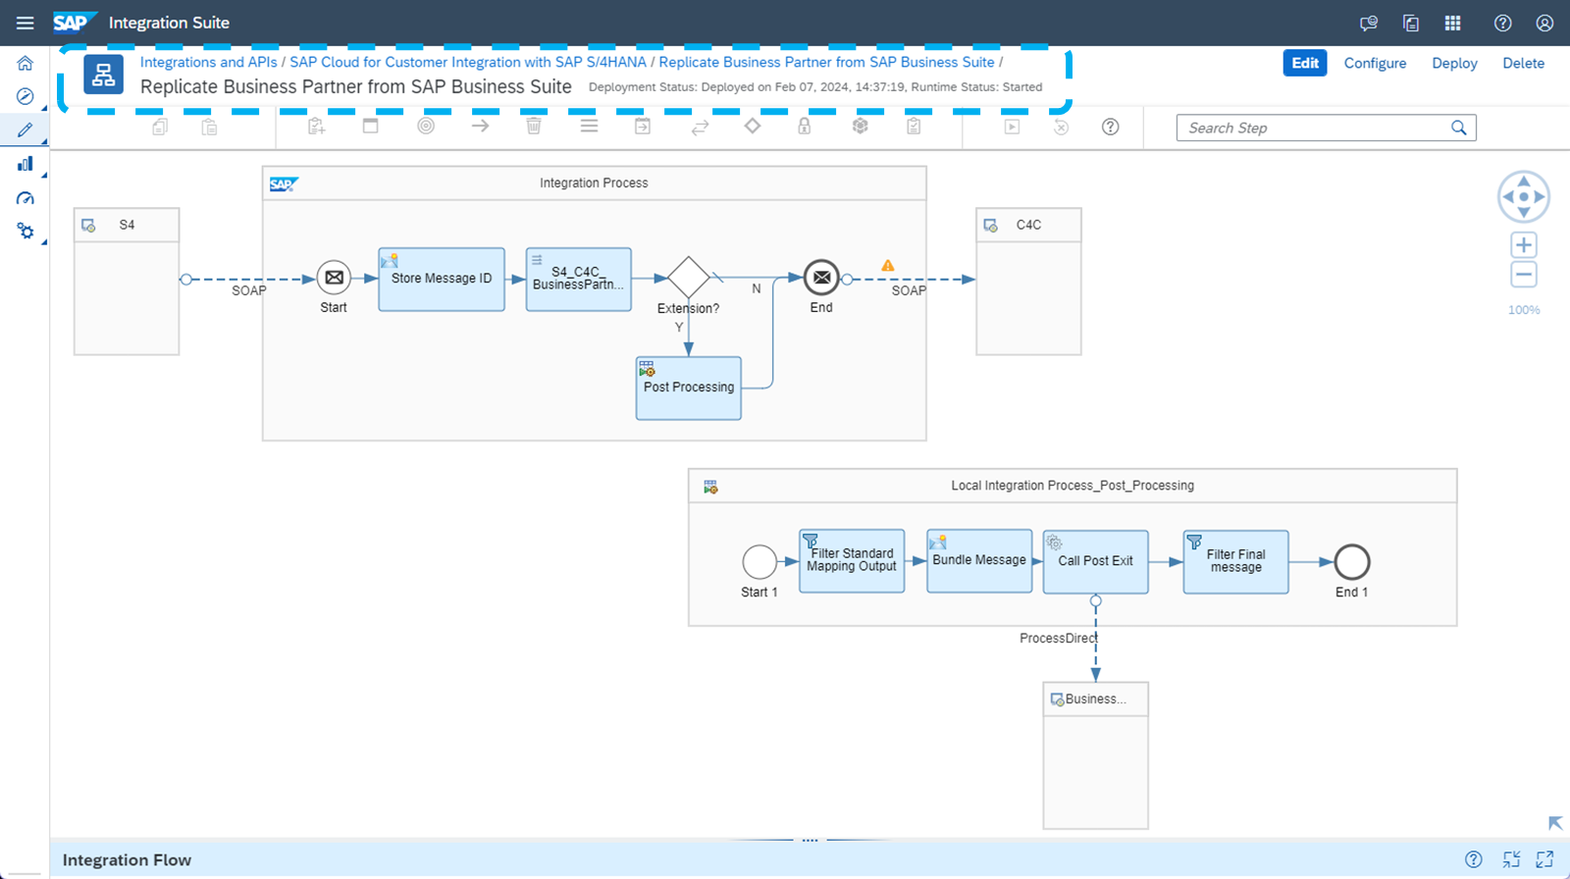The height and width of the screenshot is (879, 1570).
Task: Open the header help question mark
Action: [1502, 23]
